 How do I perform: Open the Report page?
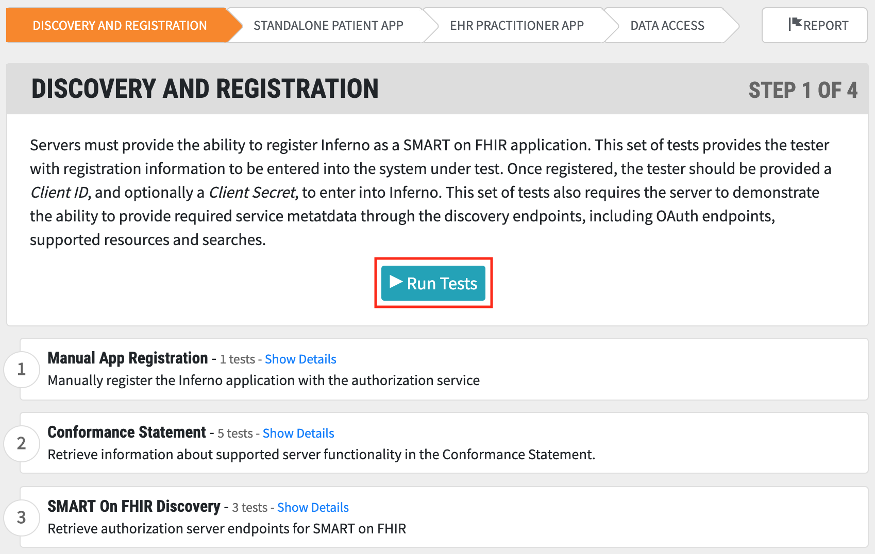[814, 25]
